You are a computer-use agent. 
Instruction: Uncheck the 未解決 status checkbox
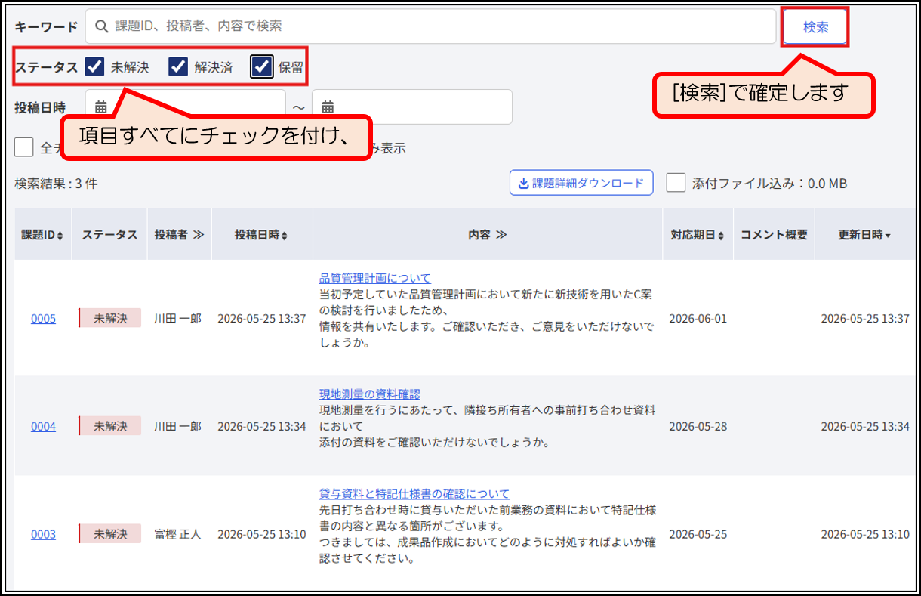pos(94,67)
